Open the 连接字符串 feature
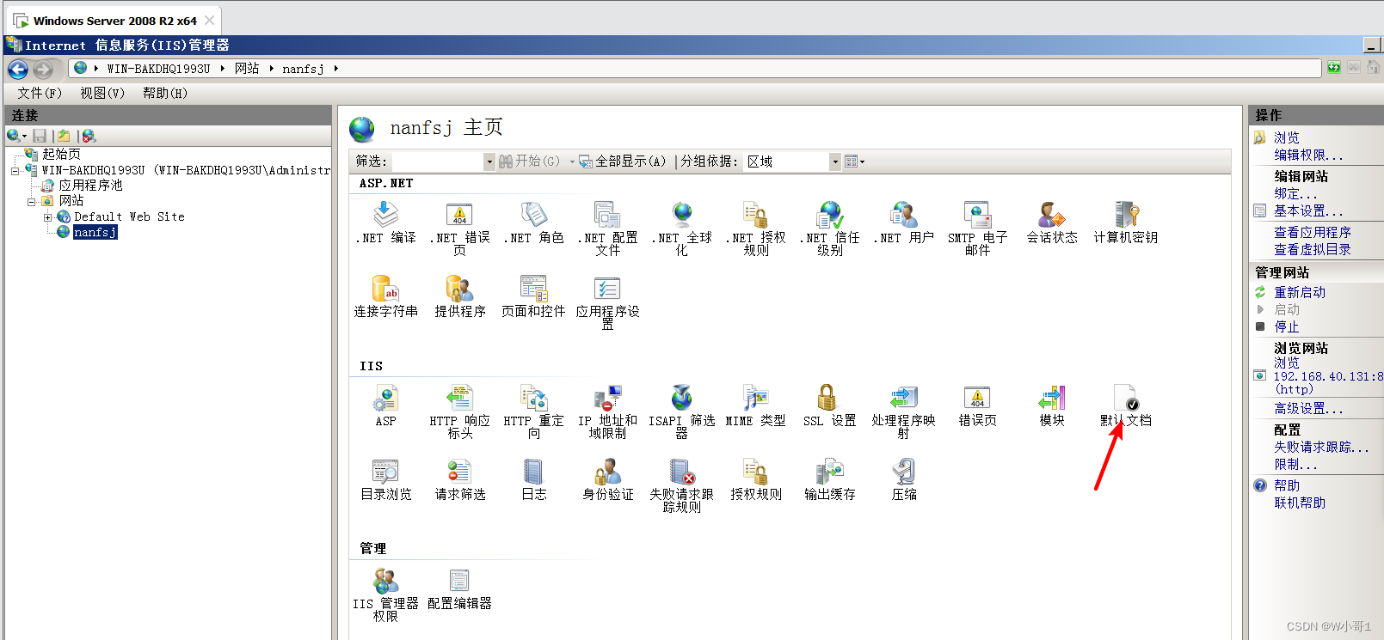The height and width of the screenshot is (640, 1384). point(385,296)
